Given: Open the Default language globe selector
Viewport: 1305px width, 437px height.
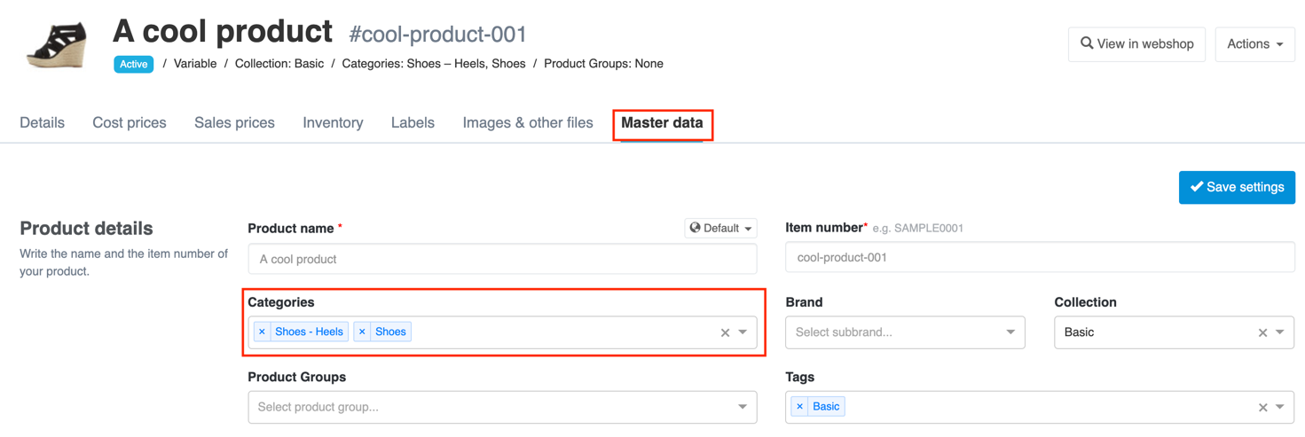Looking at the screenshot, I should [x=720, y=229].
